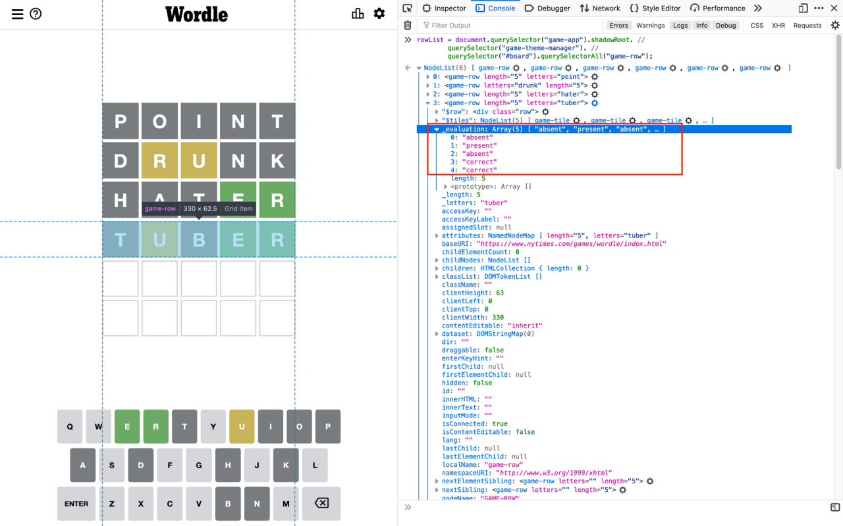Toggle console split editor mode icon
This screenshot has height=526, width=843.
(x=835, y=507)
